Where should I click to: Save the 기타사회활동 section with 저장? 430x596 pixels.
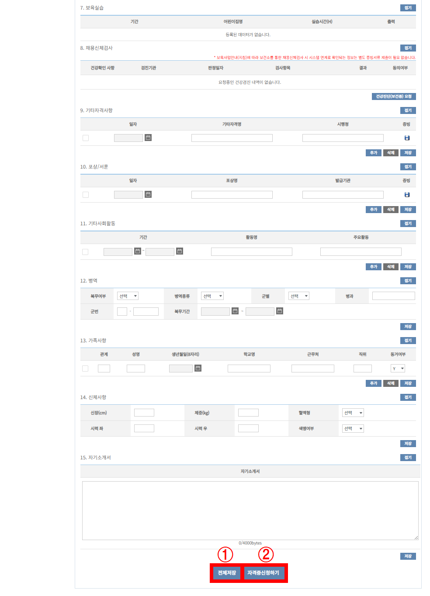click(408, 267)
